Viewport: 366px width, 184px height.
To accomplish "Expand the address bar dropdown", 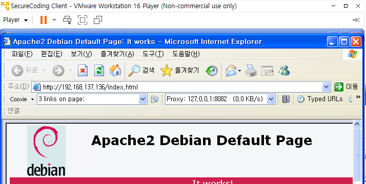I will tap(326, 87).
